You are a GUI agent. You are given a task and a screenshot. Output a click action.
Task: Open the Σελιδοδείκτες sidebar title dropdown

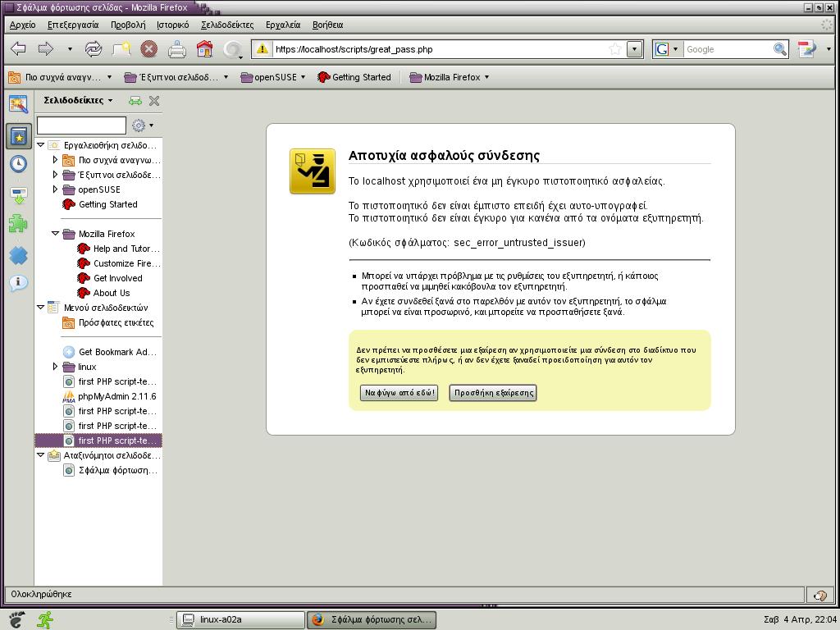(x=78, y=100)
